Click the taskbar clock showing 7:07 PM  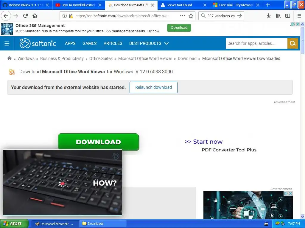point(294,224)
